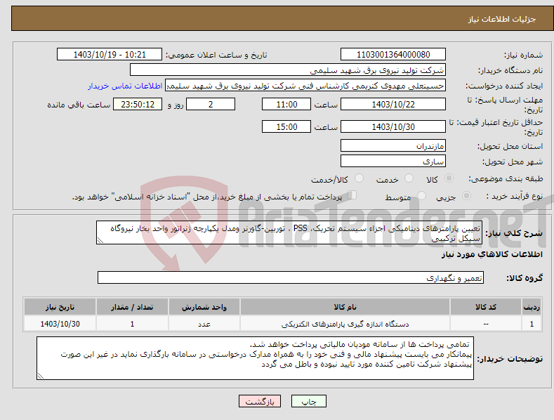The width and height of the screenshot is (554, 420).
Task: Click the واحد شمارش column header
Action: (x=204, y=307)
